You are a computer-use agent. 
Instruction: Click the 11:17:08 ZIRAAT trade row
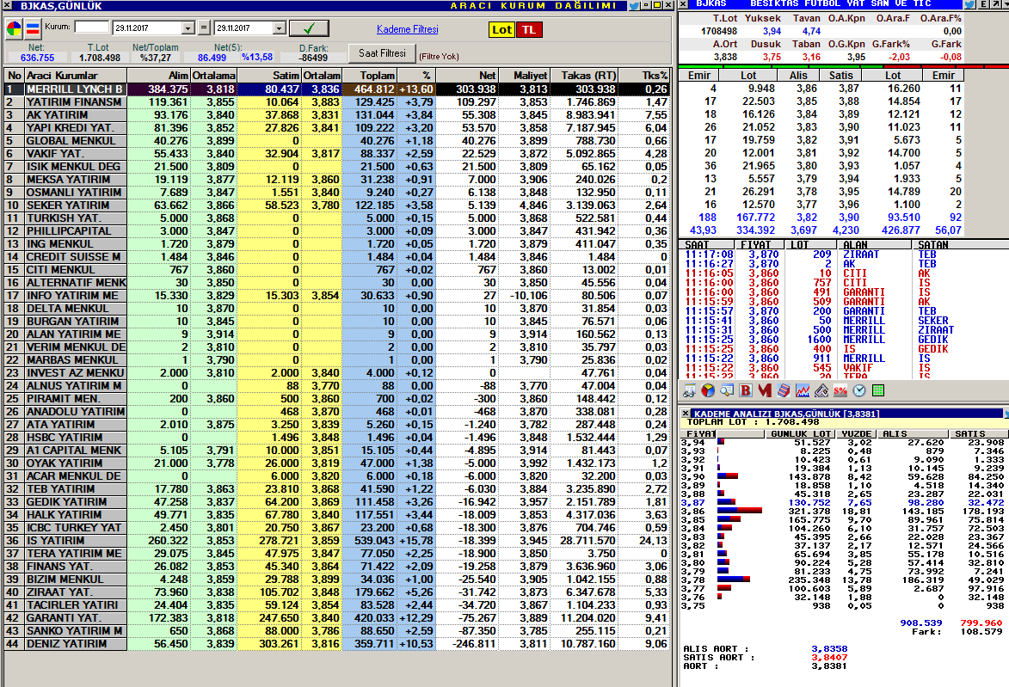click(x=843, y=255)
